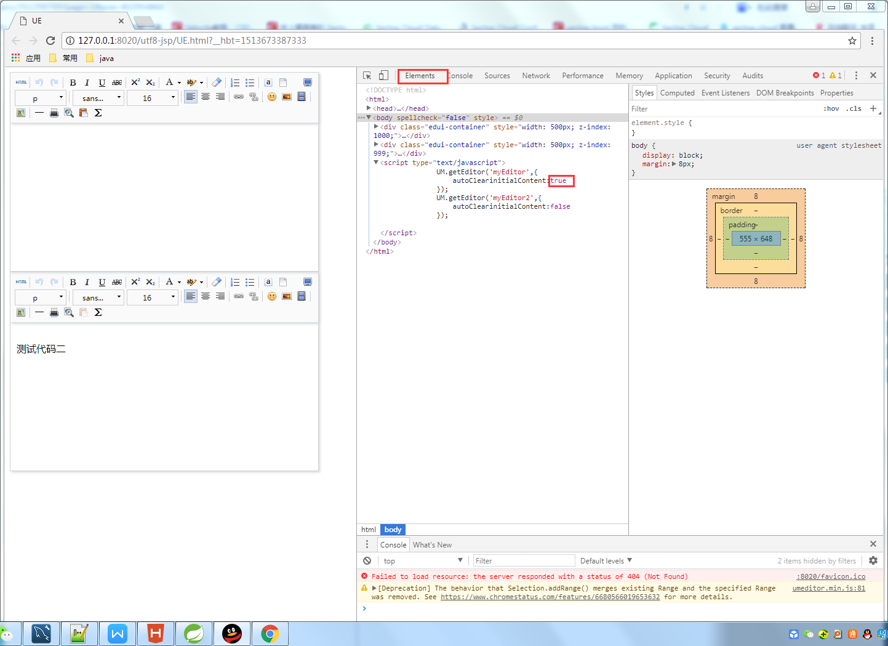The width and height of the screenshot is (888, 646).
Task: Open font family dropdown in top editor
Action: point(98,98)
